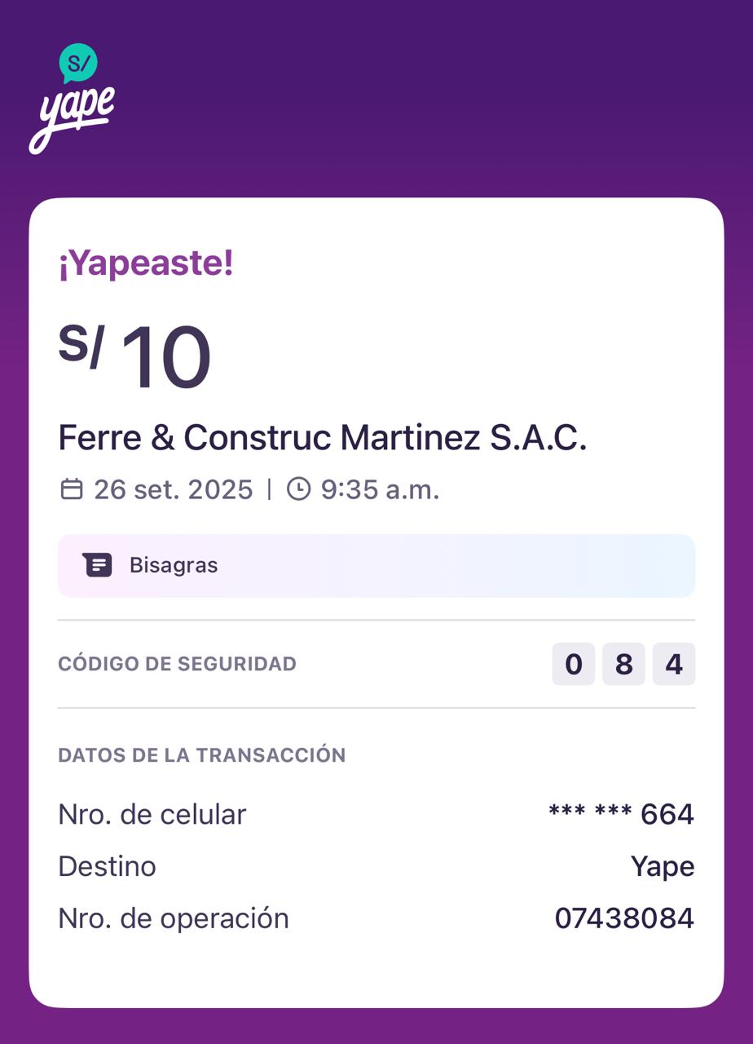
Task: Click the masked phone number ending 664
Action: pyautogui.click(x=621, y=814)
